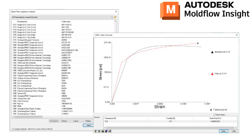Select row 1603 Nan-Ya
This screenshot has height=139, width=251.
tap(53, 104)
